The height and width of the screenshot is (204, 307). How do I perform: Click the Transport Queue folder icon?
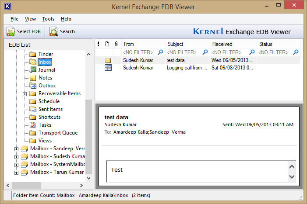click(x=33, y=133)
